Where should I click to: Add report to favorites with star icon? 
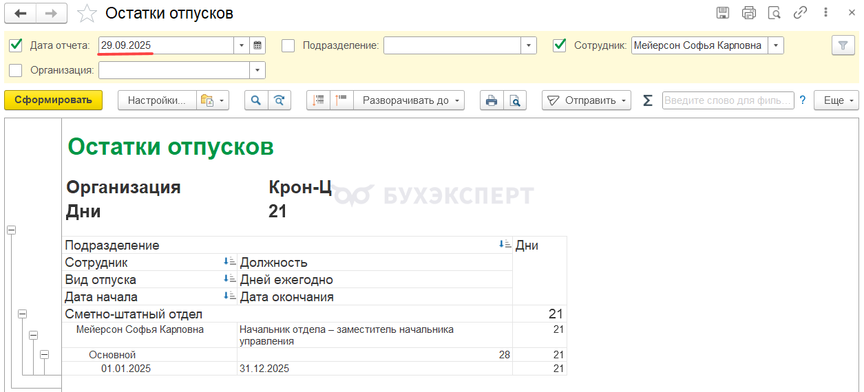click(87, 13)
